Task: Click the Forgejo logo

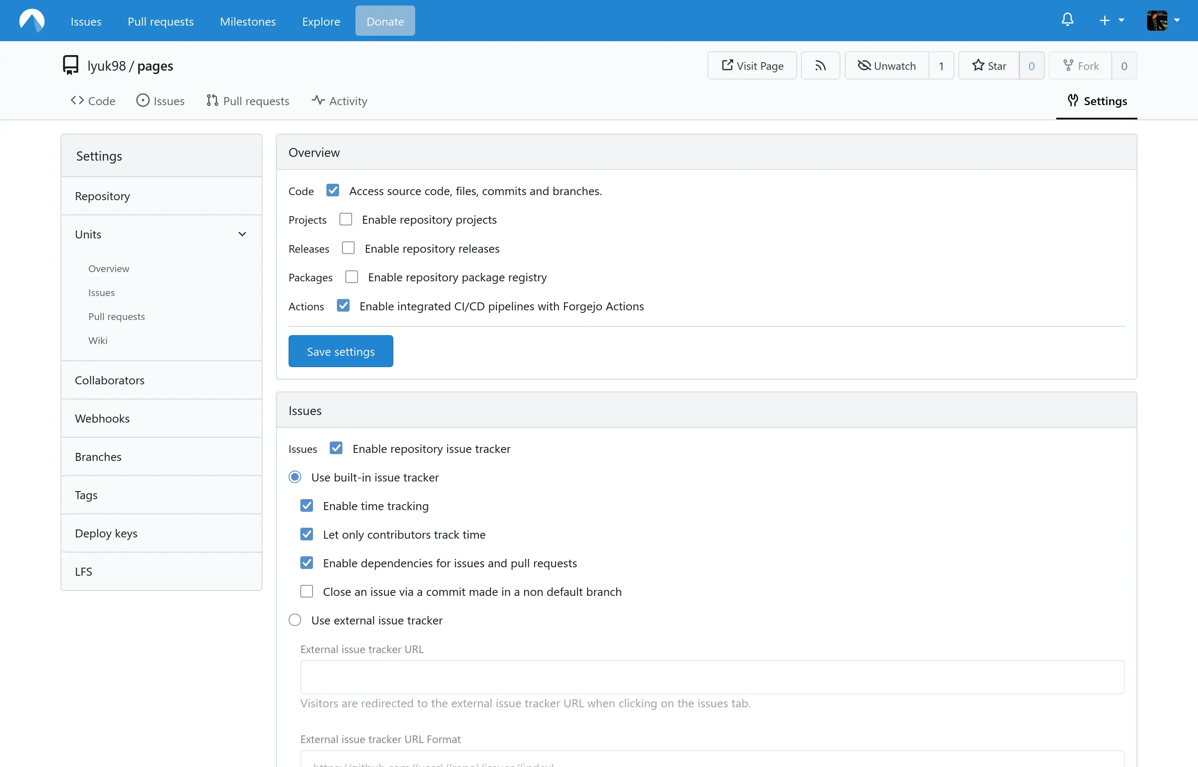Action: [x=32, y=20]
